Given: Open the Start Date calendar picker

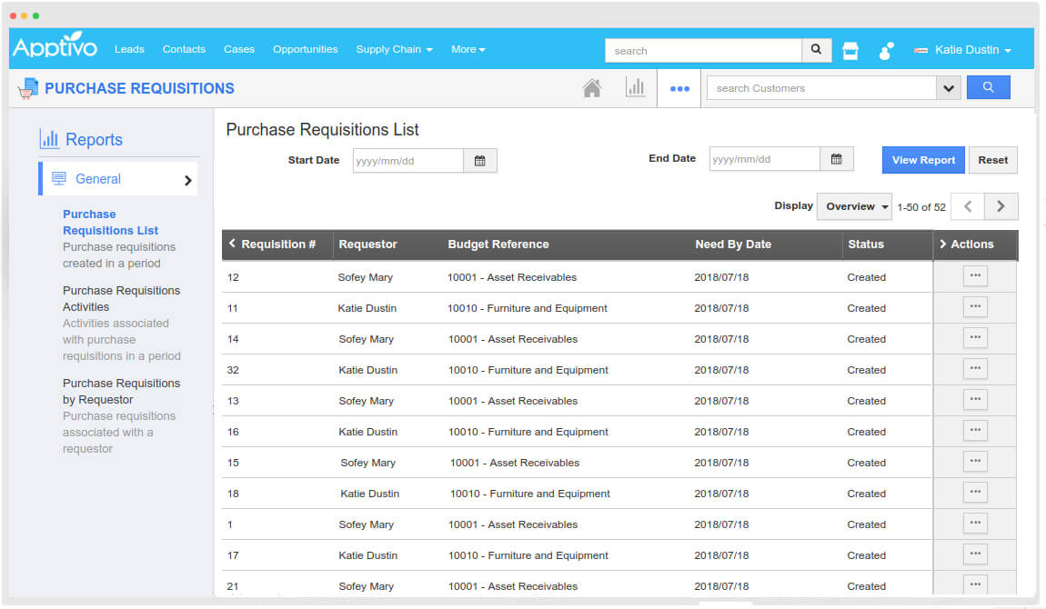Looking at the screenshot, I should click(x=480, y=160).
